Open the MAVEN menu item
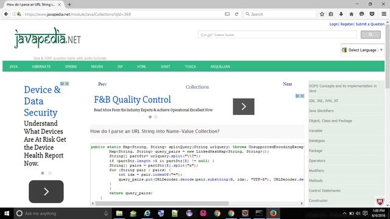This screenshot has height=219, width=390. pyautogui.click(x=97, y=66)
